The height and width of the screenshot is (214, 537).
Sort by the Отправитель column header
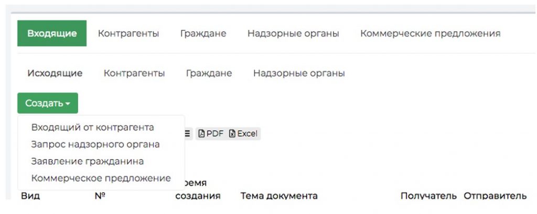[495, 196]
